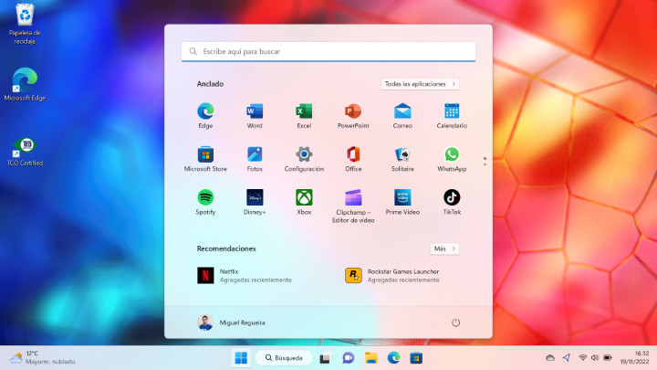
Task: Click the power button in Start menu
Action: coord(455,322)
